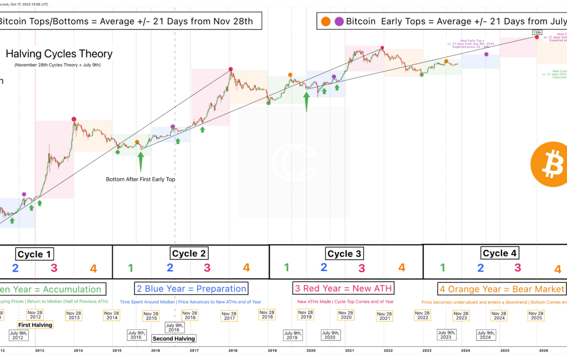Click 'Bottom After First Early Top' annotation
The height and width of the screenshot is (364, 567).
pos(141,179)
